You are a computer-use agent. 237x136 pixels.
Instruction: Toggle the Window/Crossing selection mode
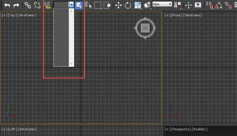(107, 5)
